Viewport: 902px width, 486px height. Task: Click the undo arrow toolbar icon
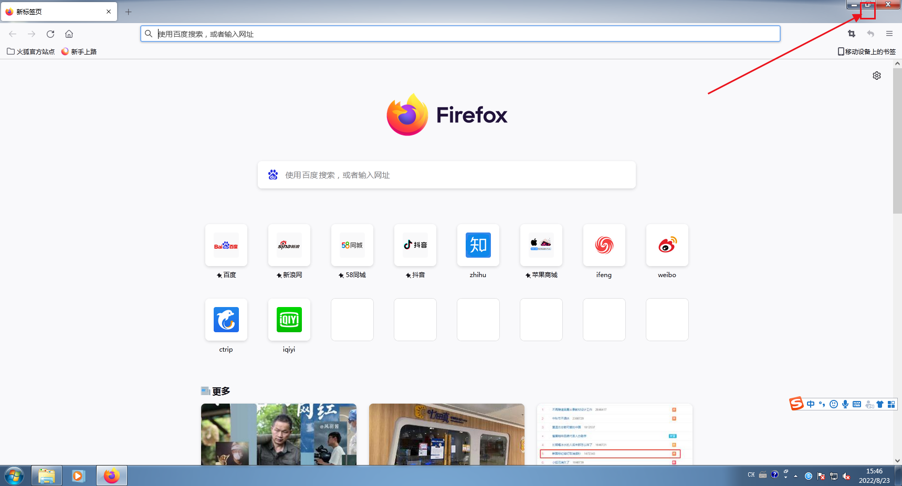click(870, 34)
